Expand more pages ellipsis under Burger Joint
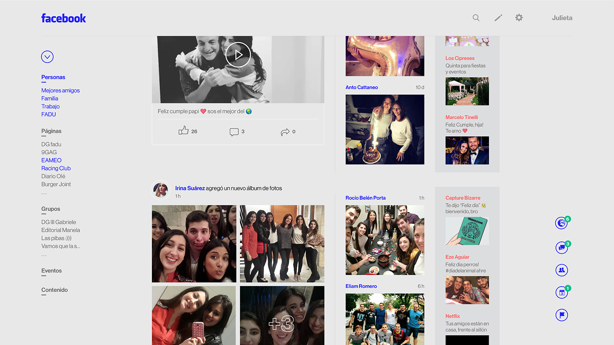This screenshot has height=345, width=614. (44, 193)
